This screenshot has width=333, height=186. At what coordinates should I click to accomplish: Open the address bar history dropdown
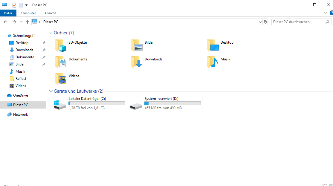click(260, 22)
